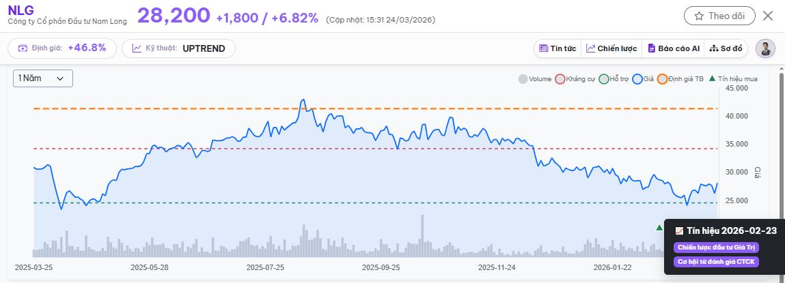Click the Chiến lược đầu tư Giá Trị tag
This screenshot has width=785, height=283.
(716, 248)
